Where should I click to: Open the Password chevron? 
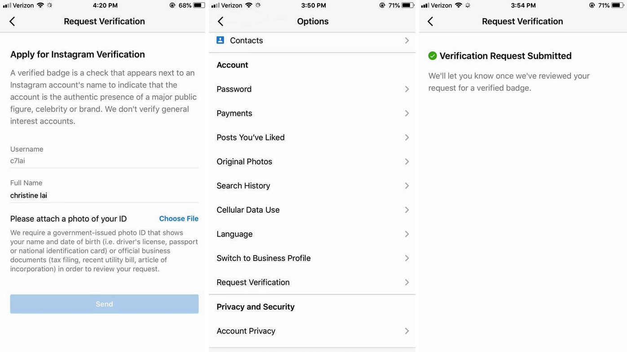click(407, 89)
